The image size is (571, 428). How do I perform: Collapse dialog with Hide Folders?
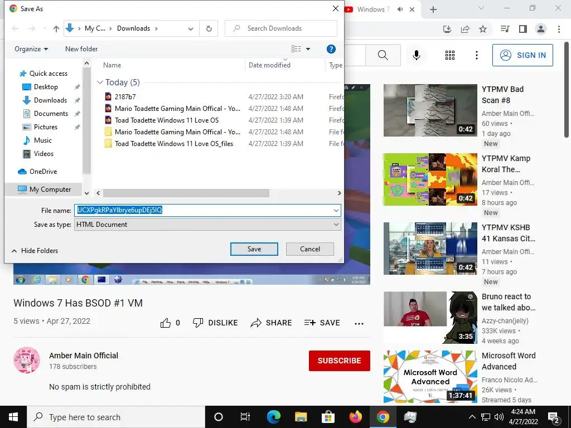[35, 250]
